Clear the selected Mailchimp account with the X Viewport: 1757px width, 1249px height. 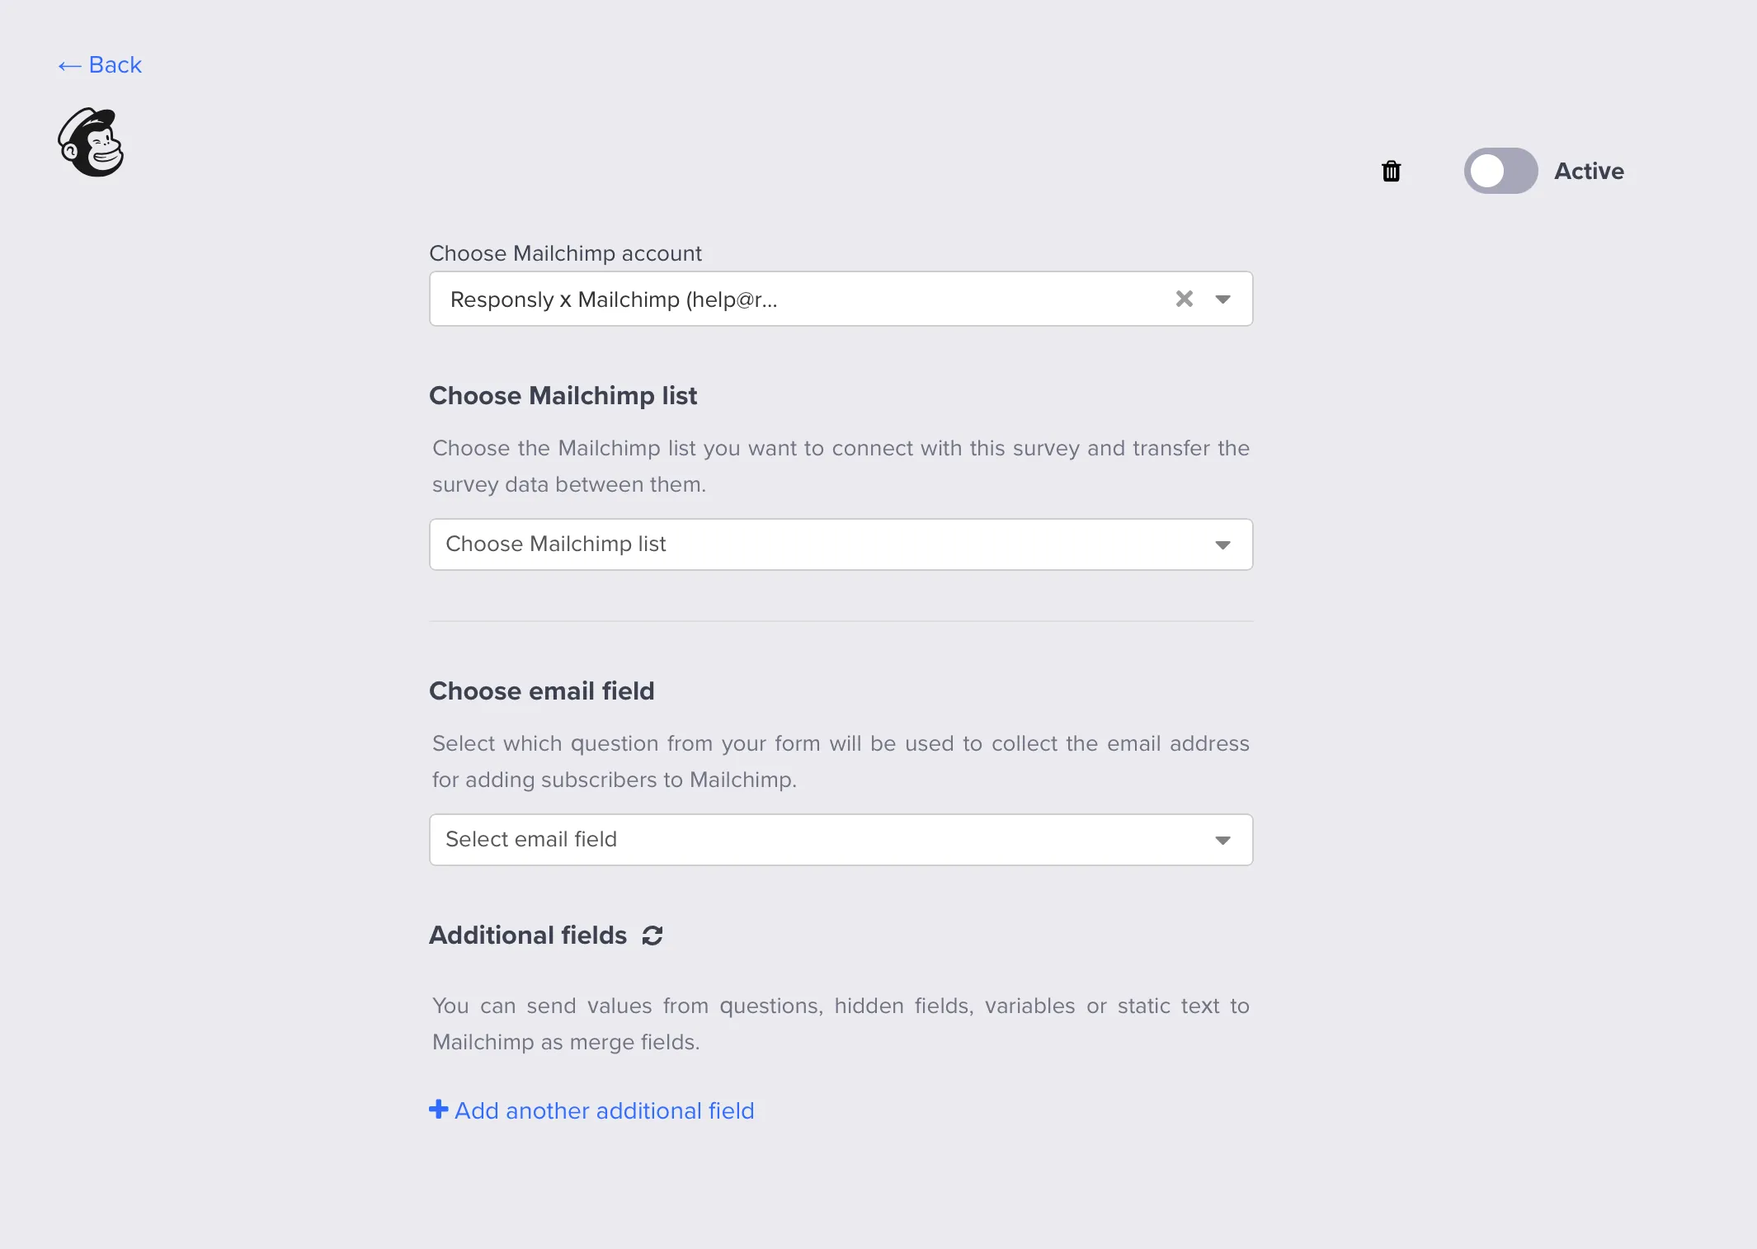click(1185, 299)
